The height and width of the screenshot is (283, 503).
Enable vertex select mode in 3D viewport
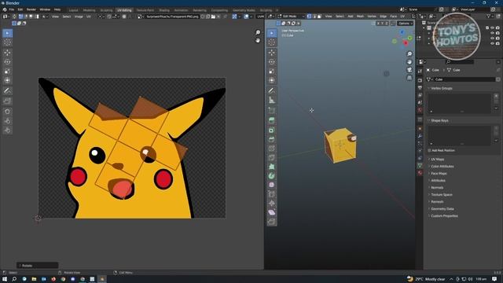coord(309,16)
